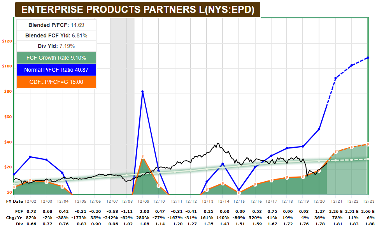Screen dimensions: 377x228
Task: Click the 12/02 date label
Action: coord(30,201)
